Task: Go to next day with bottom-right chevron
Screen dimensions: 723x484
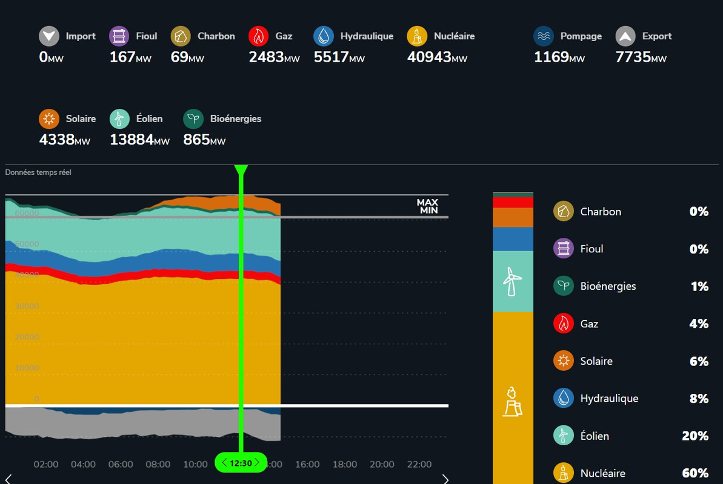Action: (445, 479)
